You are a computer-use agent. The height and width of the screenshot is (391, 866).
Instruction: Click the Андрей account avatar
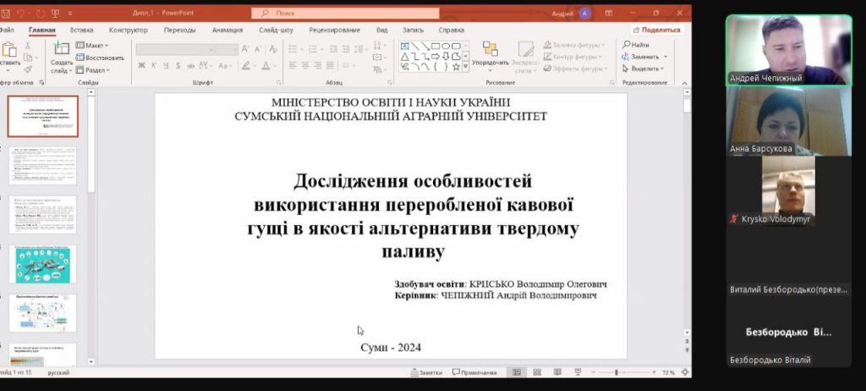585,14
